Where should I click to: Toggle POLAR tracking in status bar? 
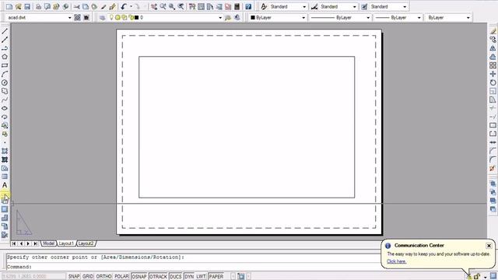(x=121, y=277)
